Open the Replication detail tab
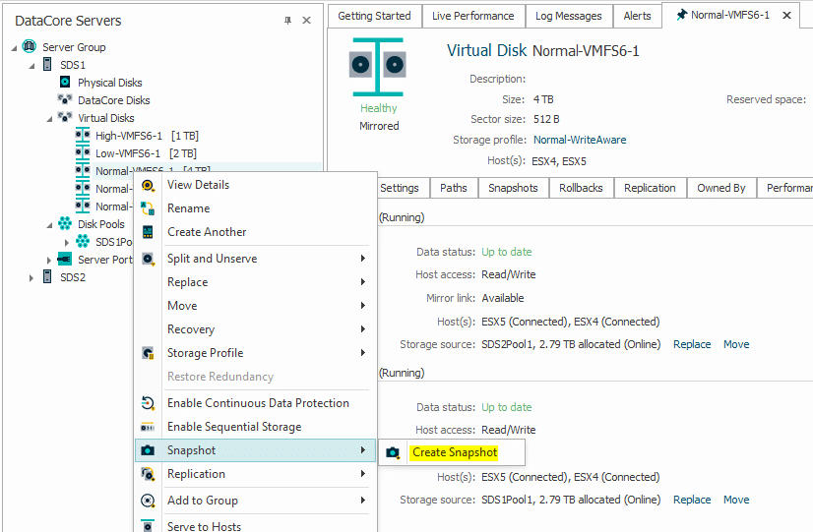 click(x=650, y=188)
